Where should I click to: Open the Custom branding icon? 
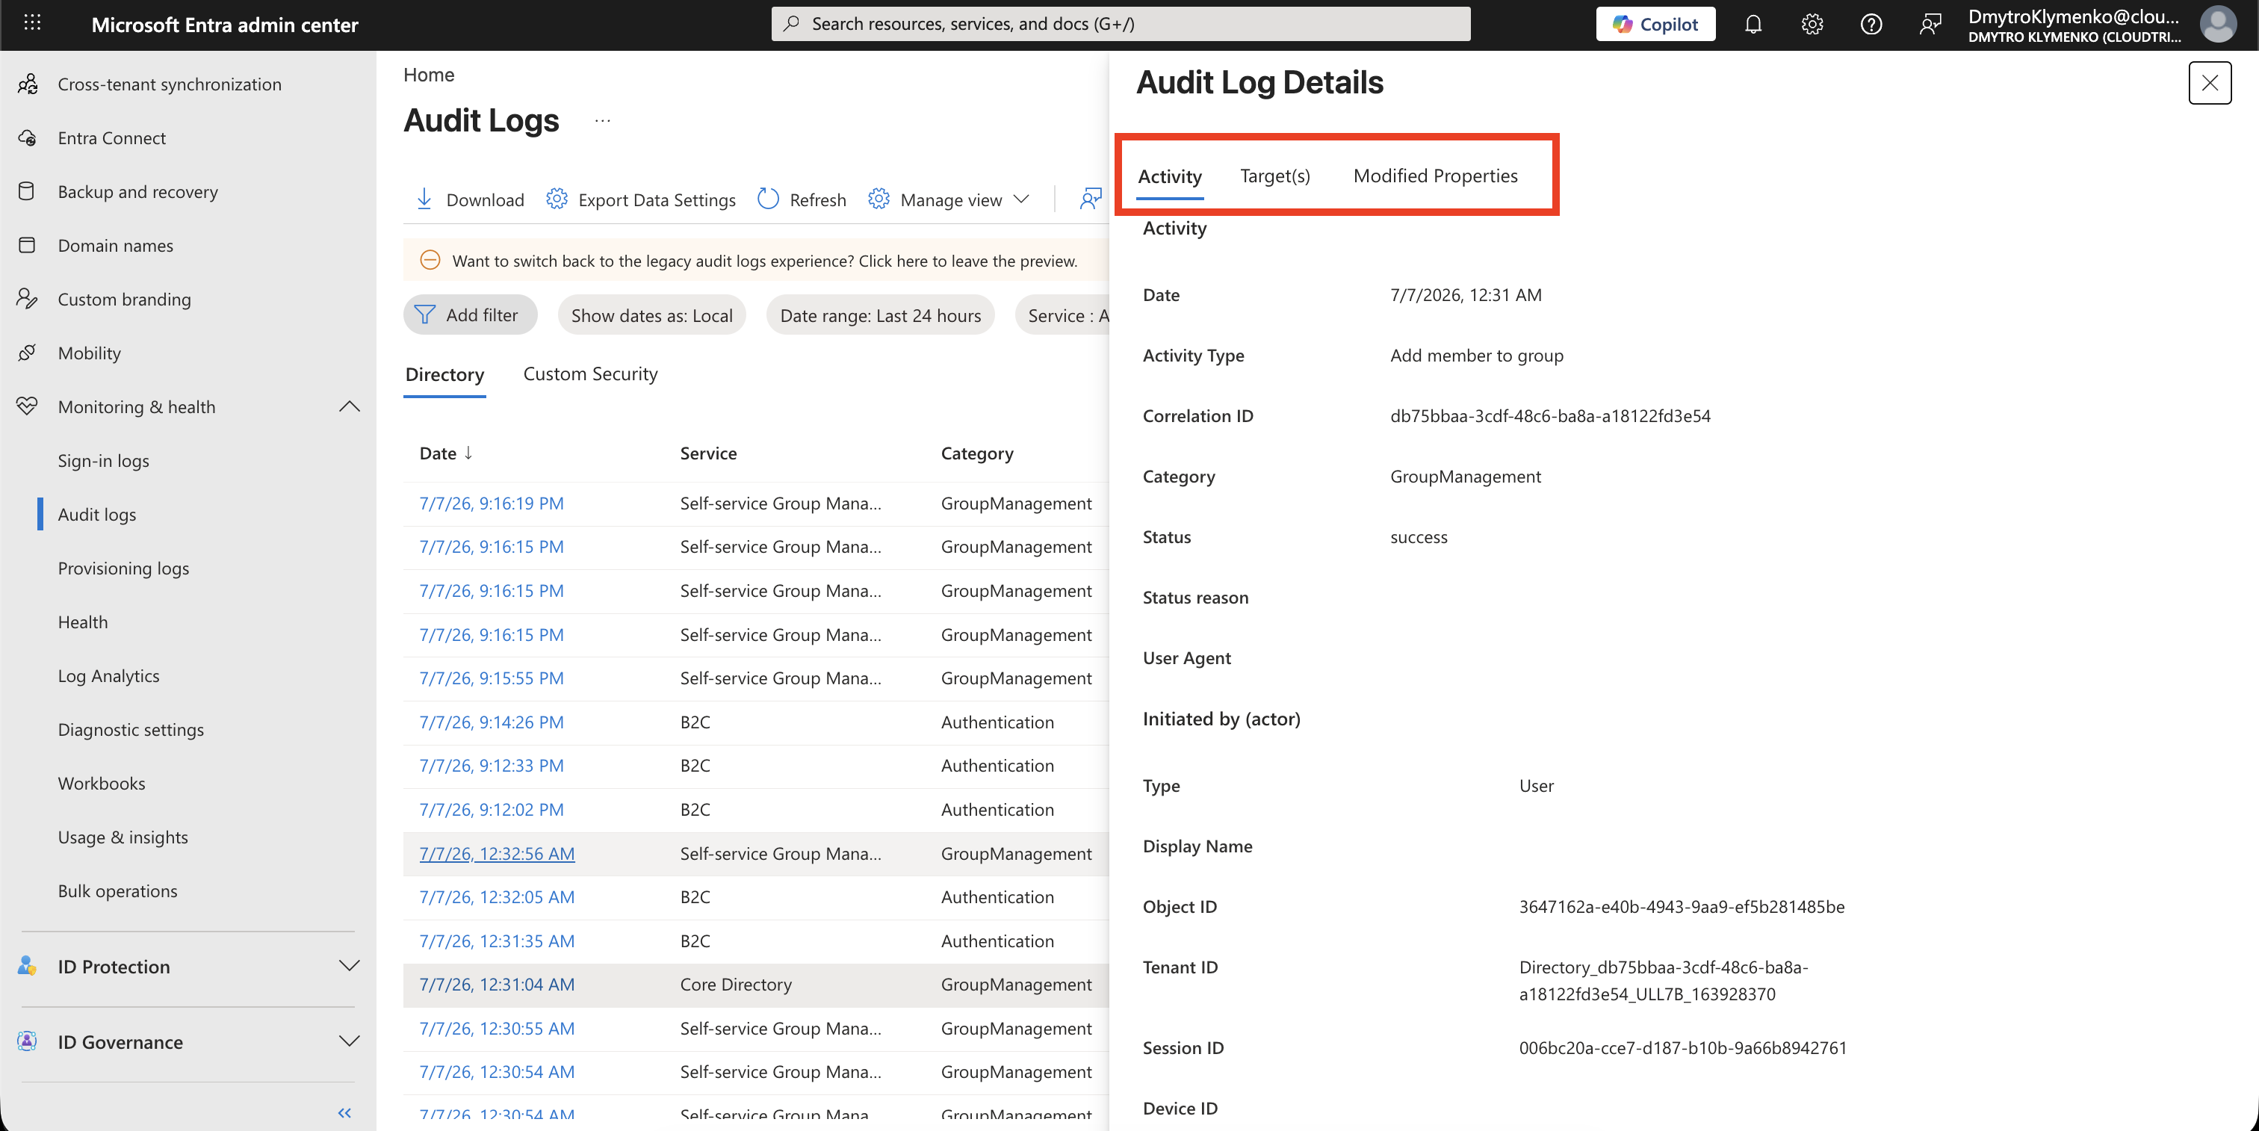(x=27, y=299)
